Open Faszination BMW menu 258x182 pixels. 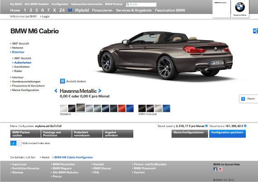pos(170,10)
